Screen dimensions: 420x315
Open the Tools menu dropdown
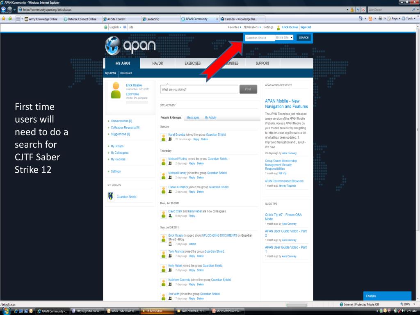[409, 18]
